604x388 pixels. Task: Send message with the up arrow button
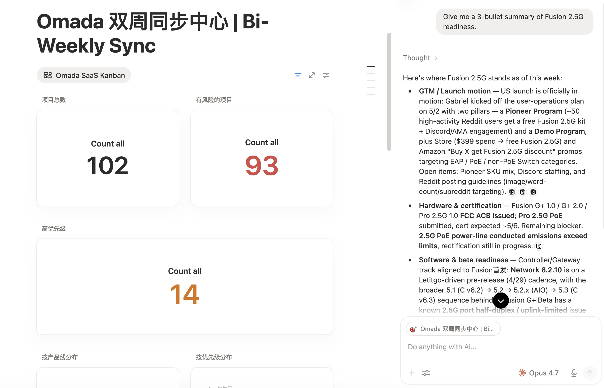tap(590, 373)
